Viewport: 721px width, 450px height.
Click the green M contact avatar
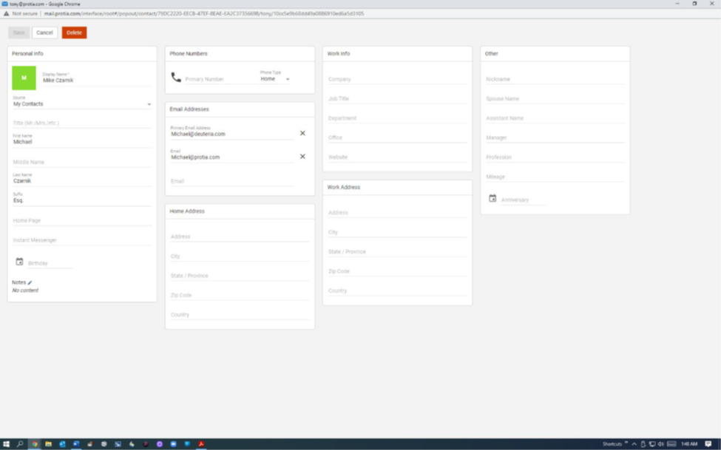click(x=24, y=78)
